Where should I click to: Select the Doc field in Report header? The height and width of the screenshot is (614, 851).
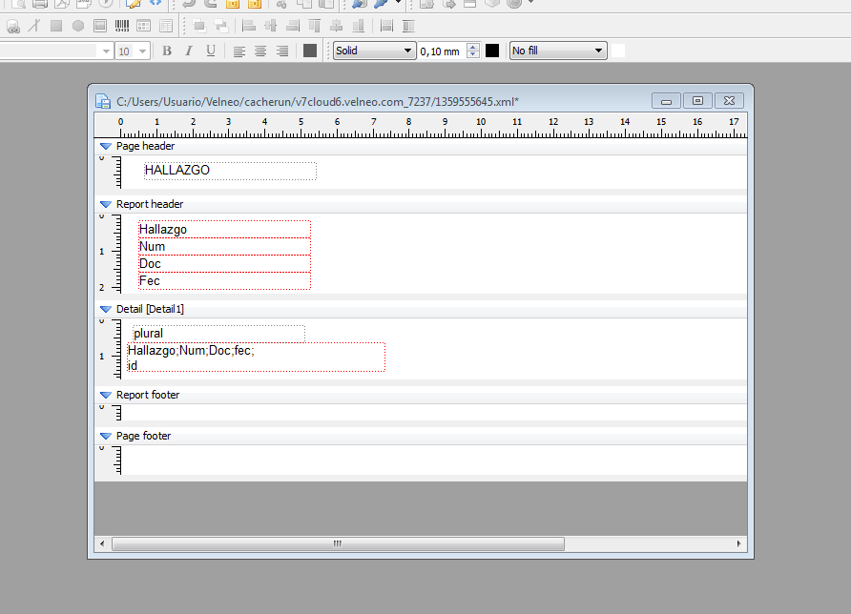tap(225, 263)
